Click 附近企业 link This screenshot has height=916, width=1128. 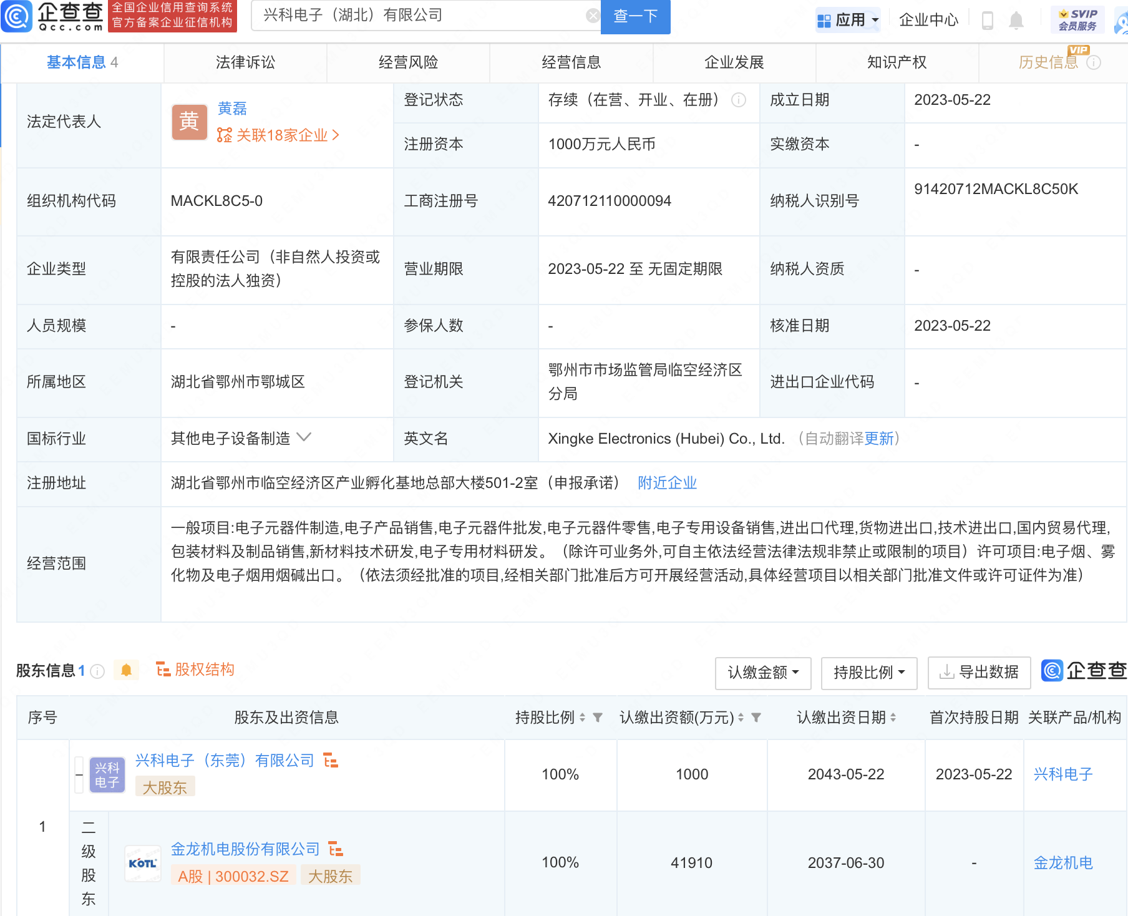coord(668,483)
